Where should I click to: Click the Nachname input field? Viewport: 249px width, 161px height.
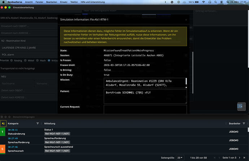(x=17, y=84)
